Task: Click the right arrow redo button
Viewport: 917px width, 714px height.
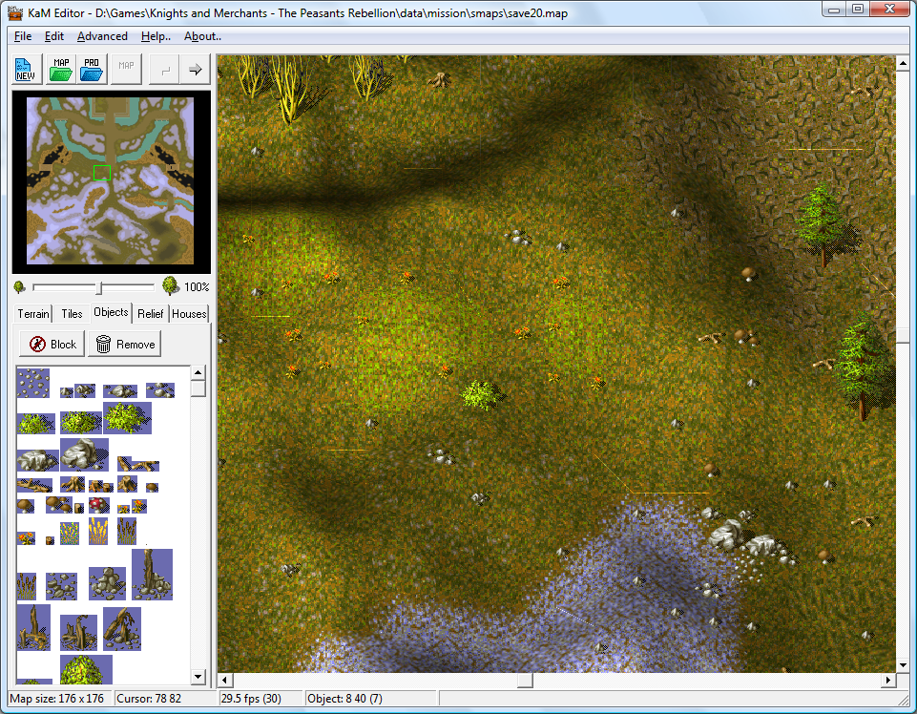Action: (x=196, y=70)
